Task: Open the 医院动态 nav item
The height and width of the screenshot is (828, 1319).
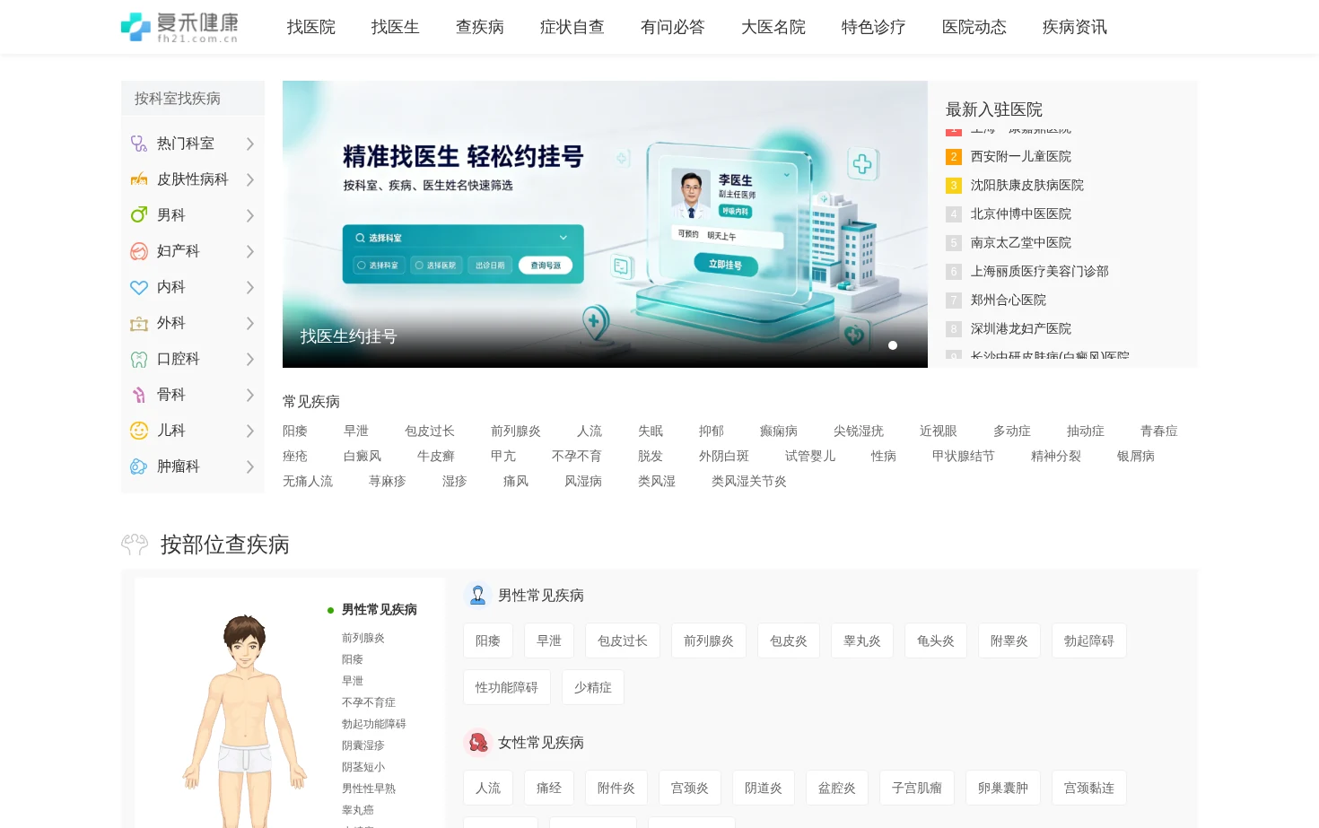Action: click(974, 27)
